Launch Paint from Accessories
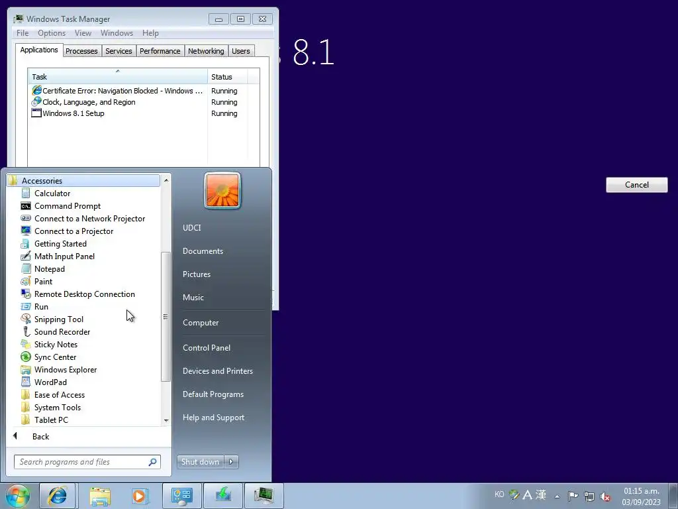Image resolution: width=678 pixels, height=509 pixels. (43, 281)
